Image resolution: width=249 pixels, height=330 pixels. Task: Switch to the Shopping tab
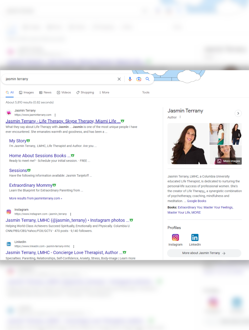click(85, 93)
